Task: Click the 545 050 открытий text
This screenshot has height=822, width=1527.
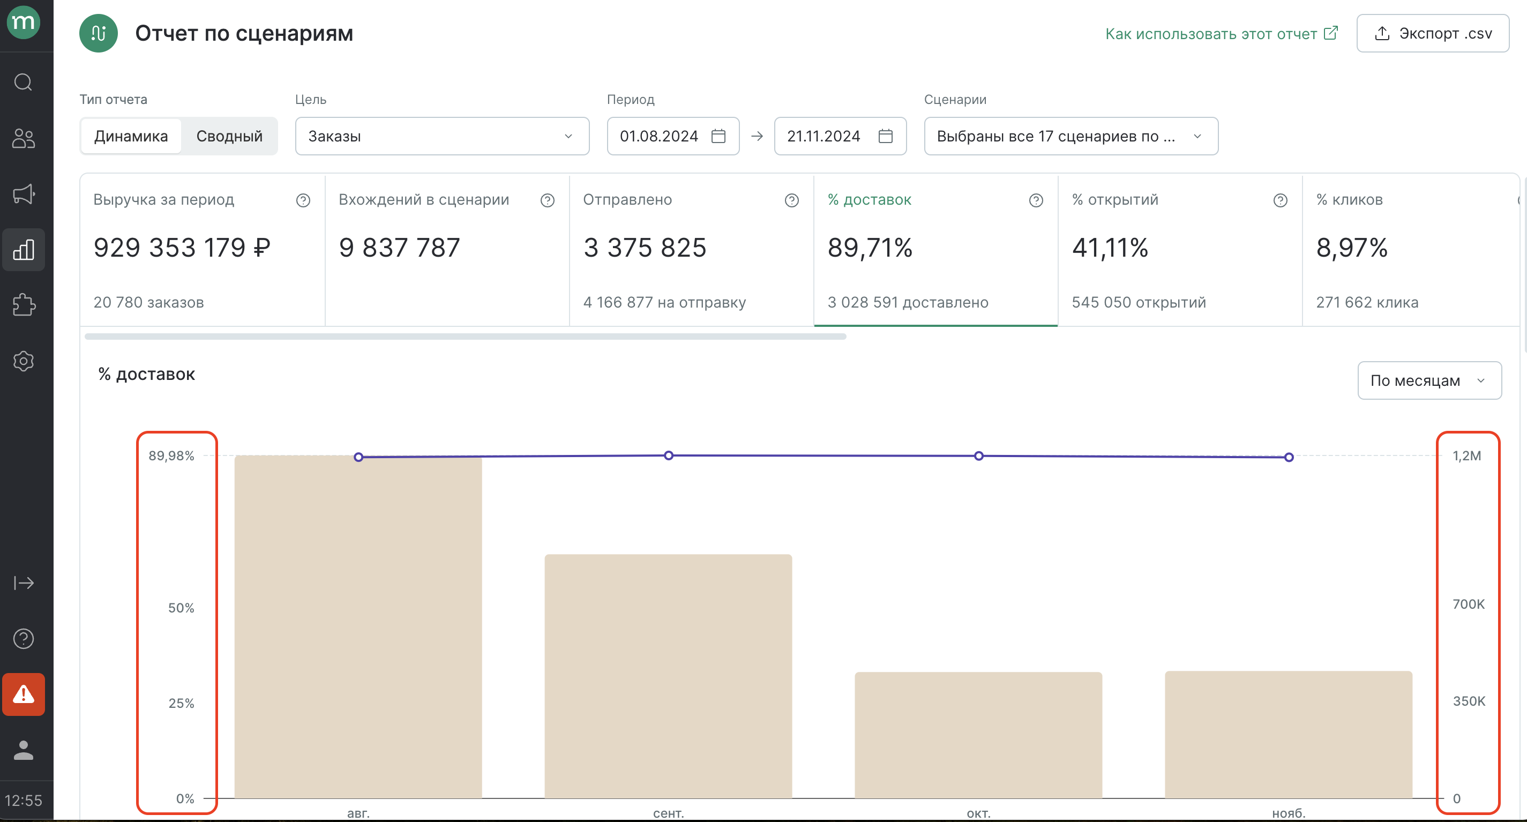Action: [1138, 302]
